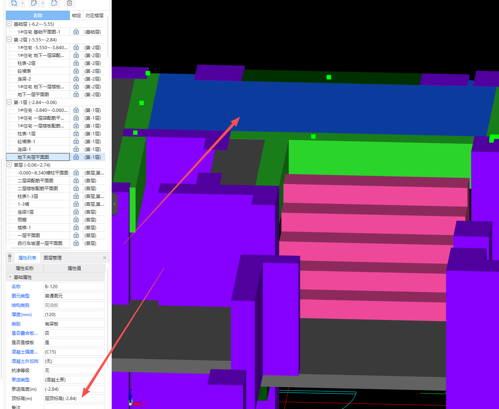Click the blue slab in 3D view

321,106
